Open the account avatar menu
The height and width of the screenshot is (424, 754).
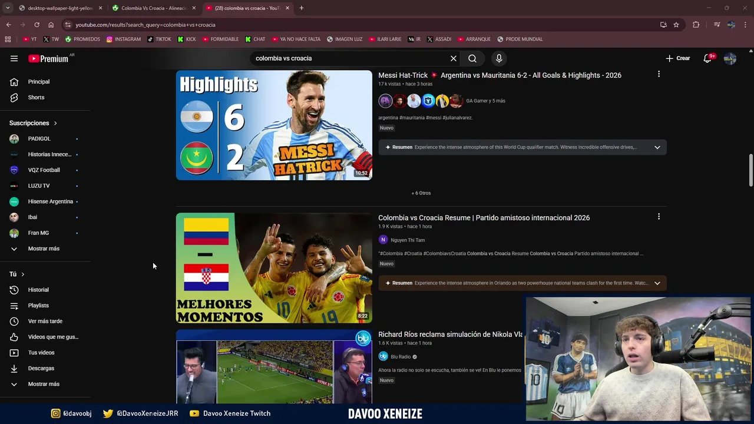click(x=730, y=58)
